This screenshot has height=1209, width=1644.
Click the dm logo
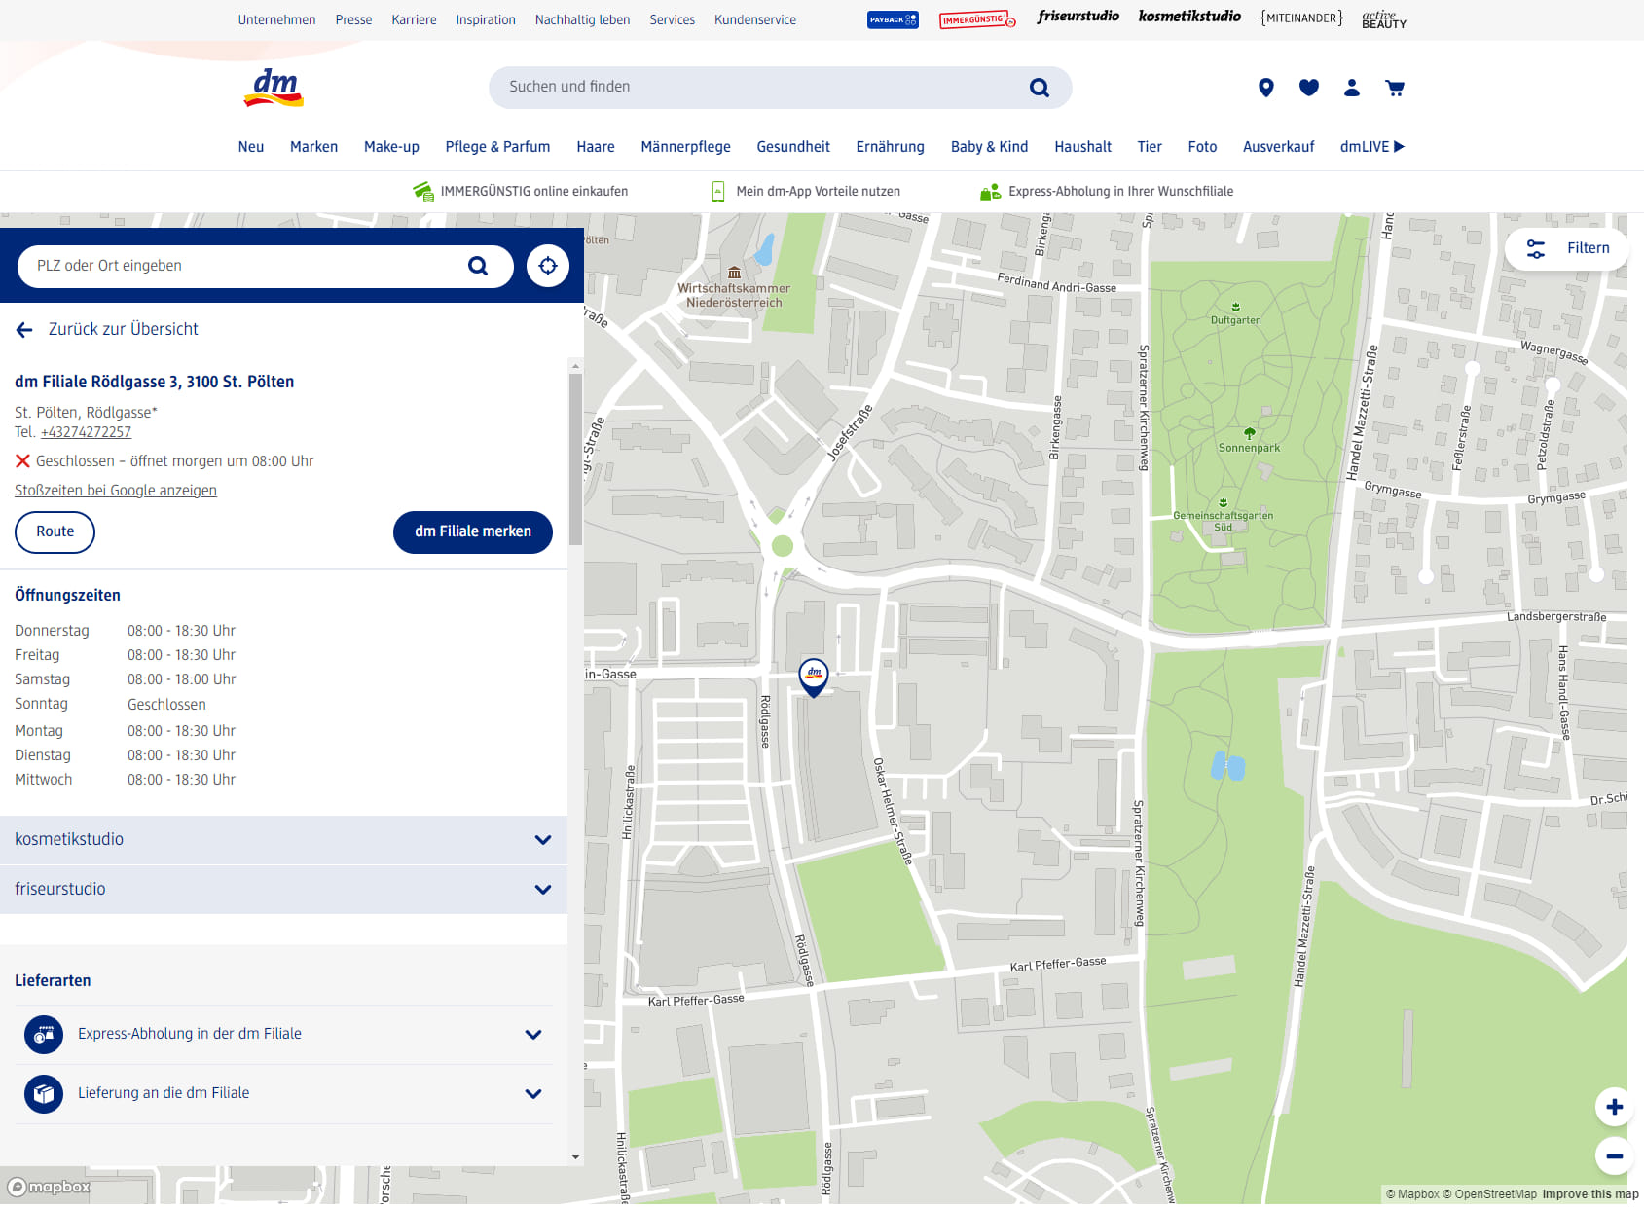[x=274, y=88]
